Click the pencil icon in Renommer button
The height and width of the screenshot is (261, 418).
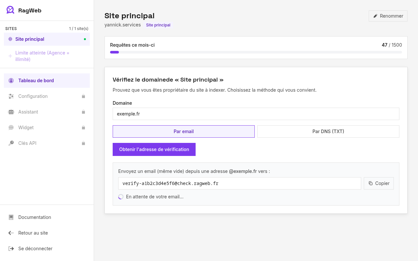(376, 16)
